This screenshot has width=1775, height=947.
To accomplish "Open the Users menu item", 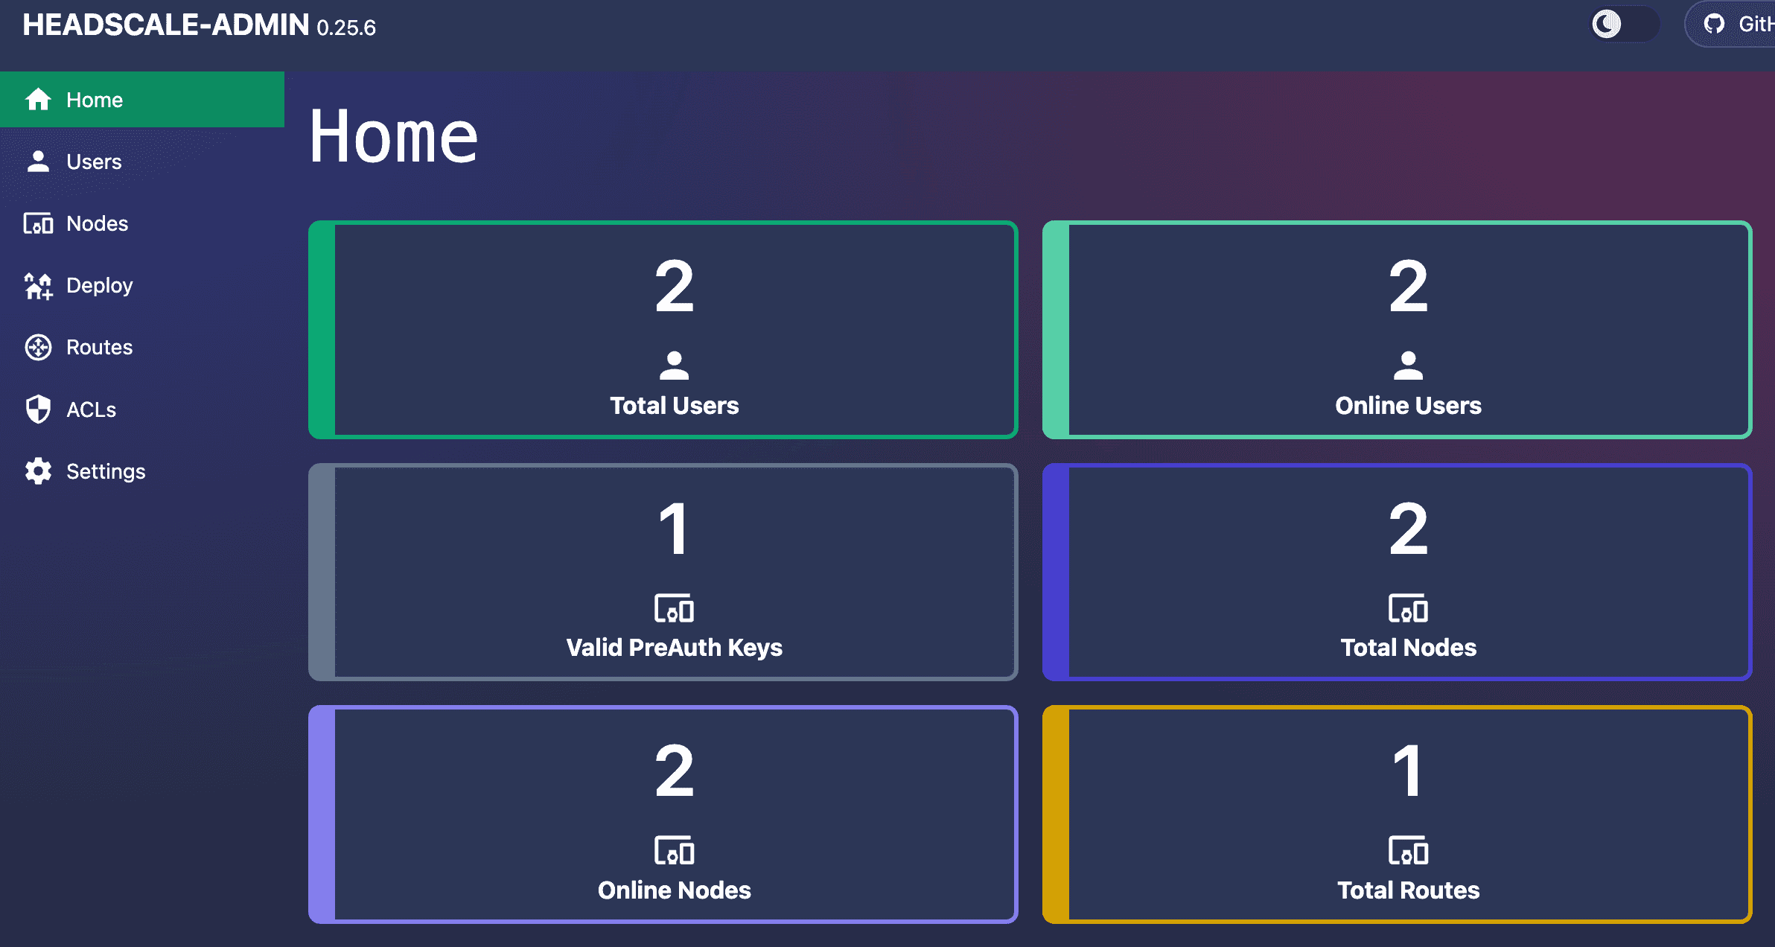I will point(94,162).
